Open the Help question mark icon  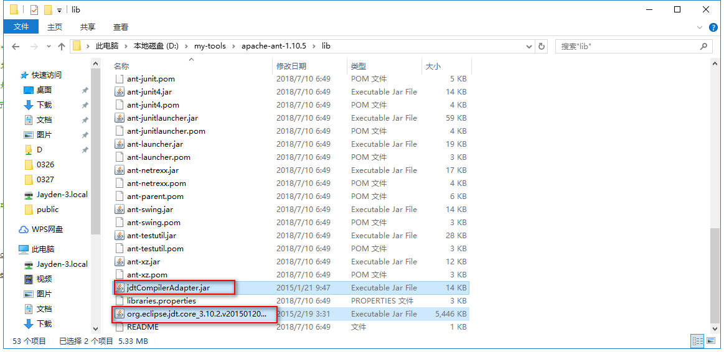pos(714,27)
